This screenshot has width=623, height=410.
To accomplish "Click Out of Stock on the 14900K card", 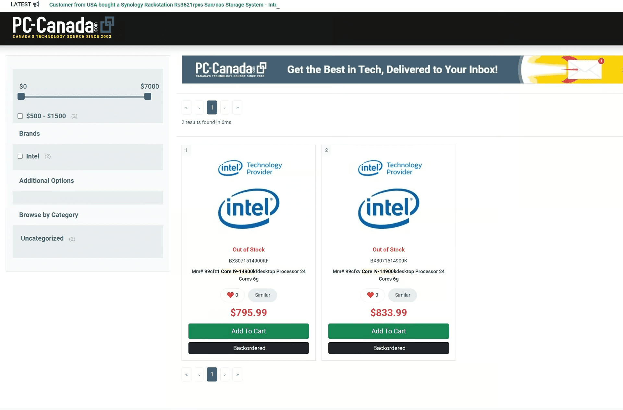I will (389, 249).
